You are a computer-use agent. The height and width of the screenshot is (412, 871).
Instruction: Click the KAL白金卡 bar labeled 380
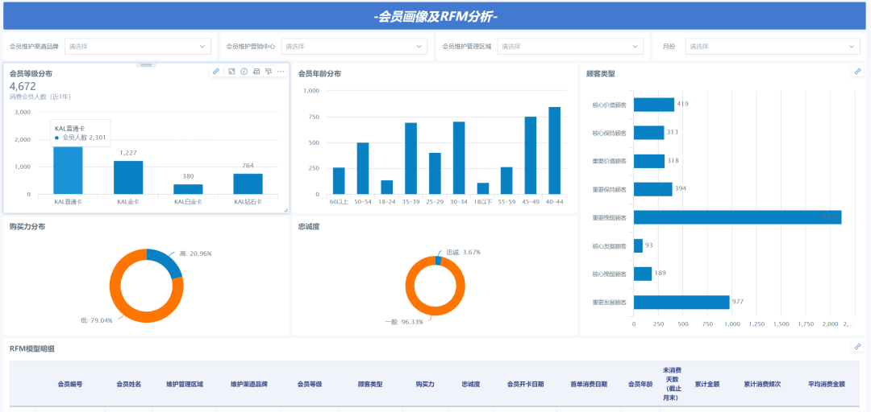coord(188,189)
